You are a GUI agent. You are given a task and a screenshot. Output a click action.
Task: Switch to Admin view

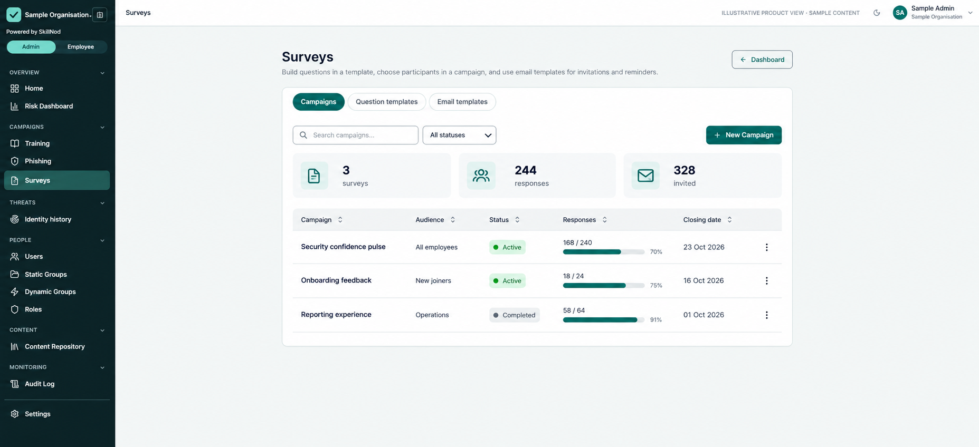[31, 47]
